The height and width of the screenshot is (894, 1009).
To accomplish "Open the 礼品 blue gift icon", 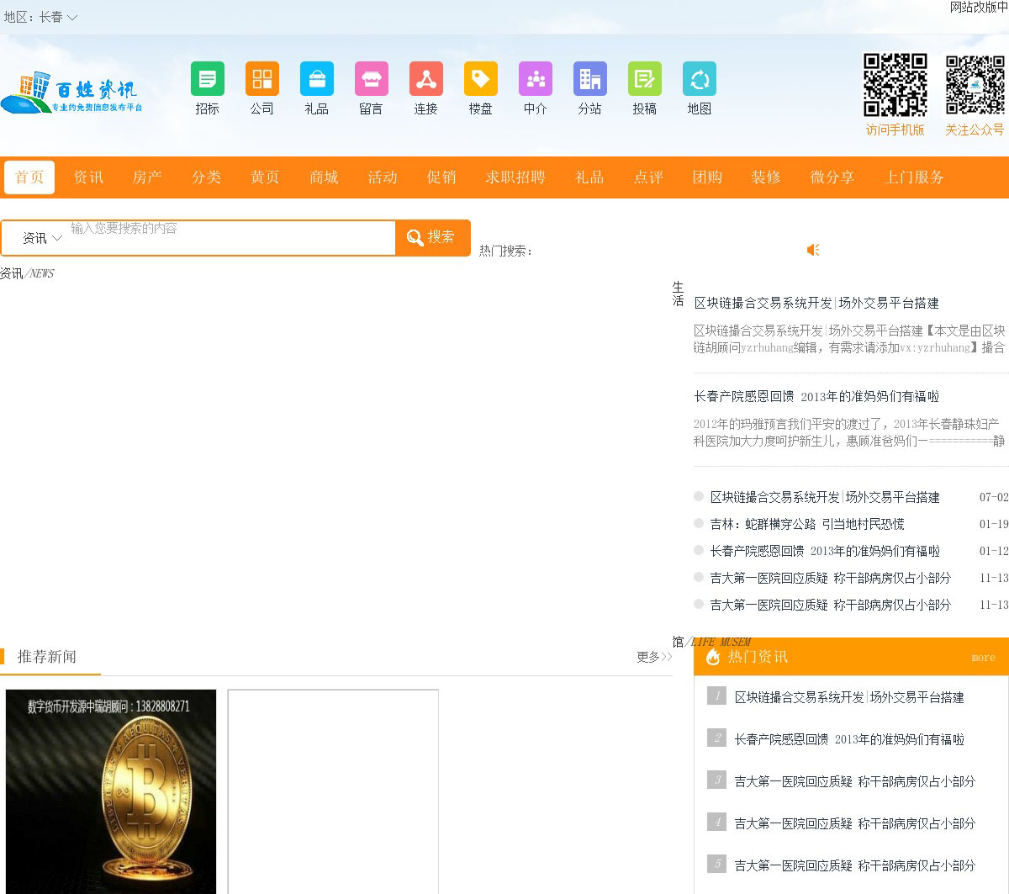I will pos(316,79).
